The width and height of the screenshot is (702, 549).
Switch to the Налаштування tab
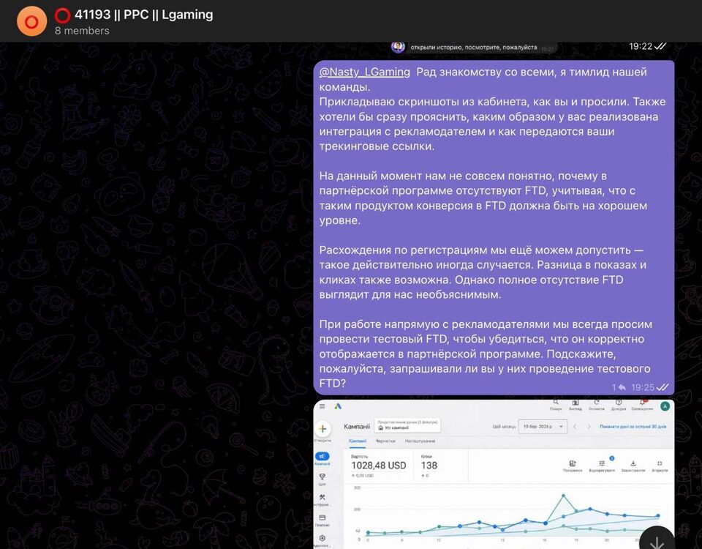pyautogui.click(x=419, y=441)
